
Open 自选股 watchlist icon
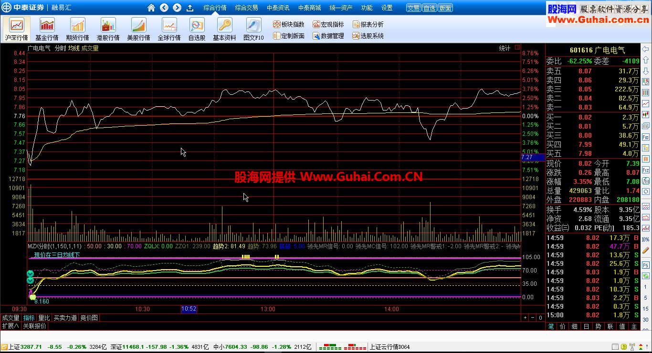[x=197, y=29]
